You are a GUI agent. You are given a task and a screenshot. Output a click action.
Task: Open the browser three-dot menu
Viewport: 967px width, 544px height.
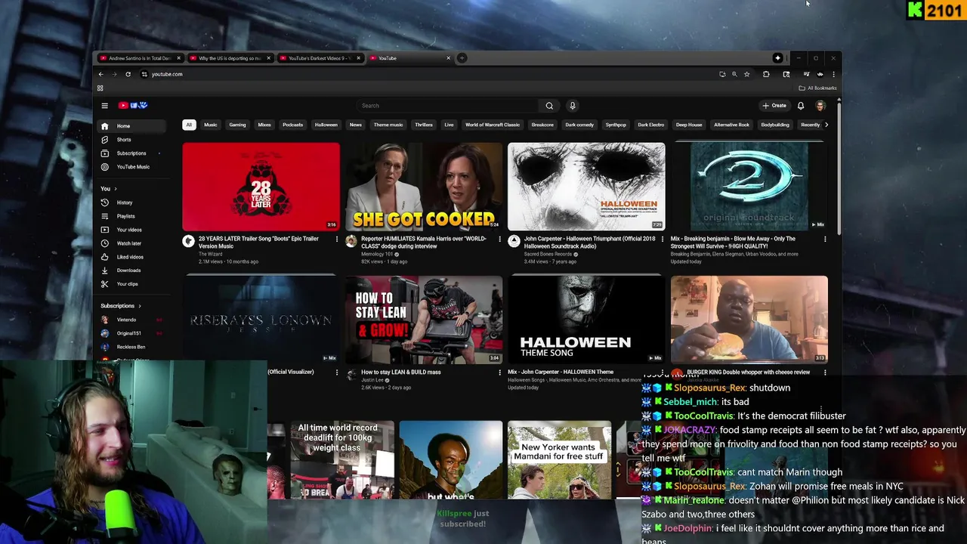click(x=833, y=74)
